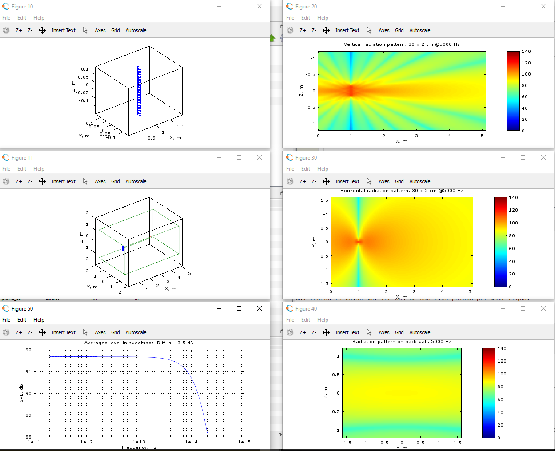This screenshot has height=451, width=555.
Task: Open File menu in Figure 10
Action: (6, 18)
